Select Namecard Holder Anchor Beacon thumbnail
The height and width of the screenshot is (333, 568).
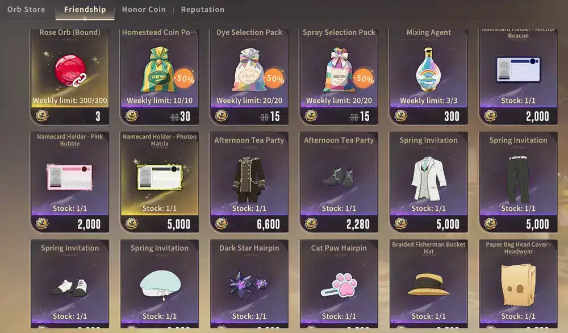tap(519, 69)
